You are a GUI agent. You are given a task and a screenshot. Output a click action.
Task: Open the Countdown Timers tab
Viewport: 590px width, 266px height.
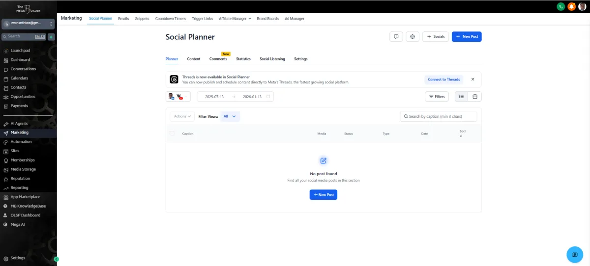click(171, 19)
